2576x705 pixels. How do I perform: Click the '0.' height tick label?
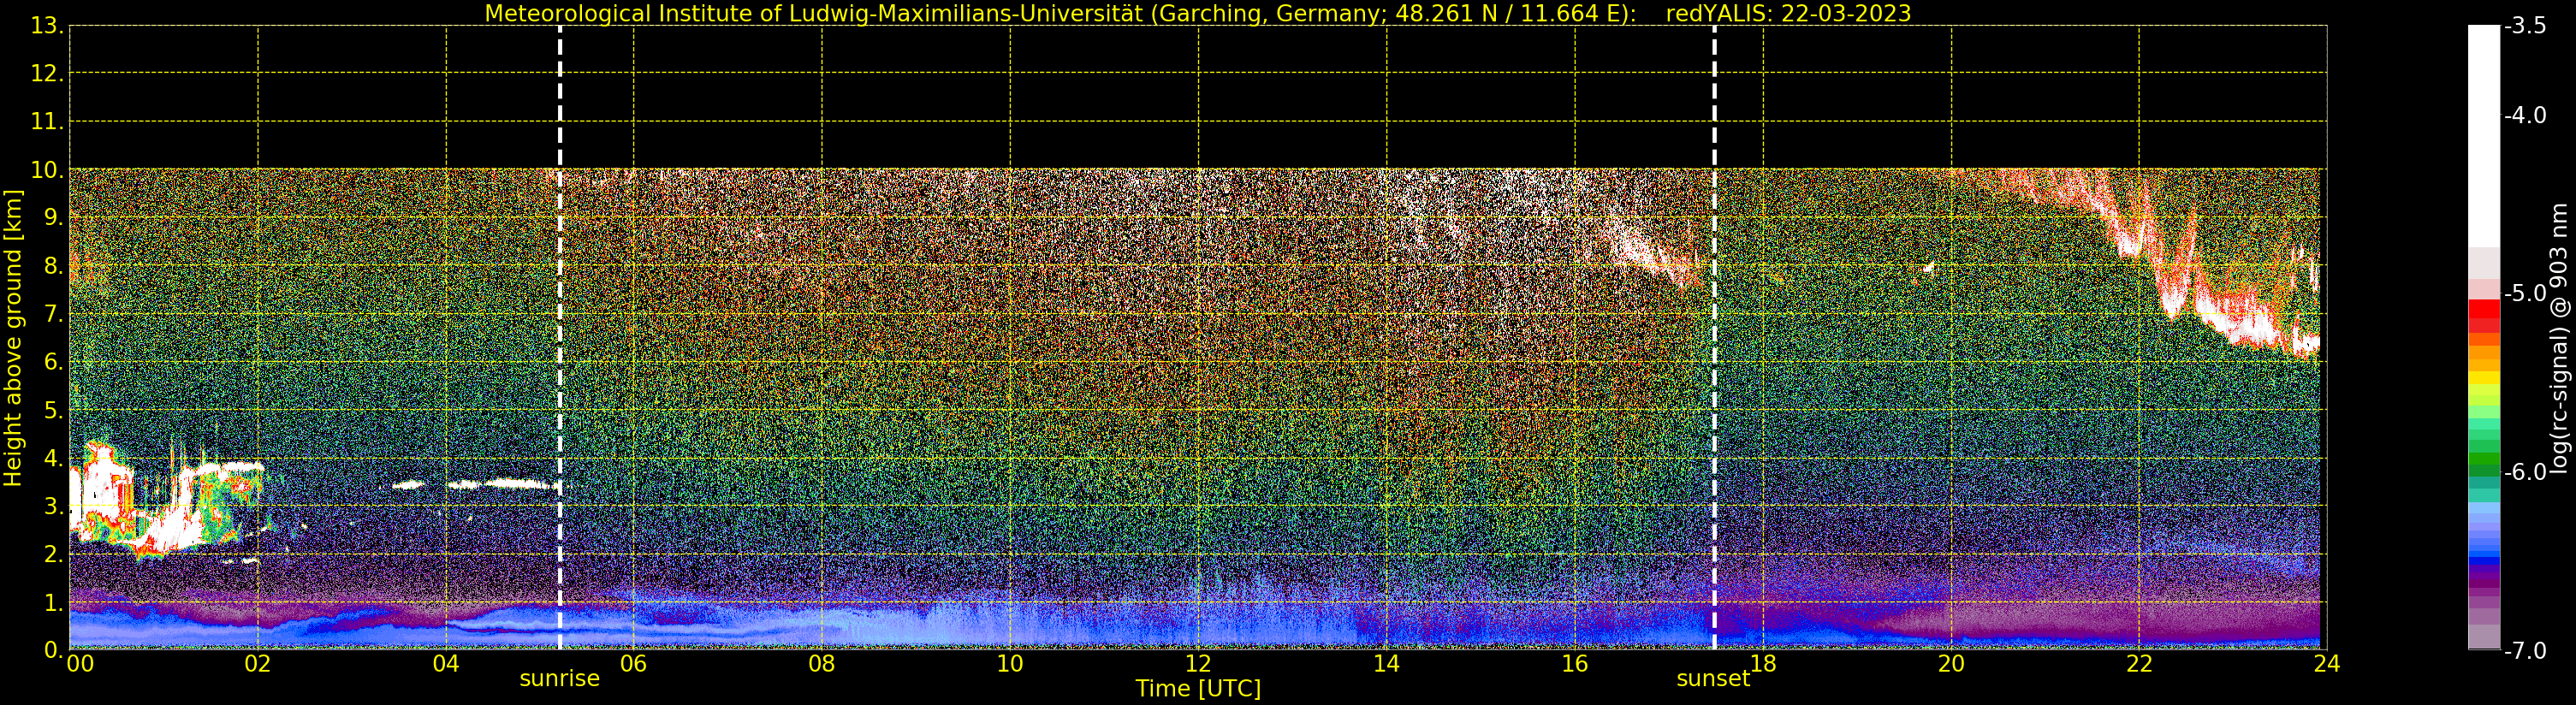tap(54, 650)
